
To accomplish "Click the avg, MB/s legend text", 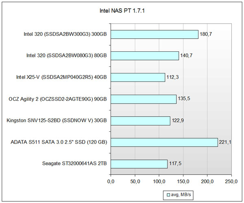I will point(181,194).
